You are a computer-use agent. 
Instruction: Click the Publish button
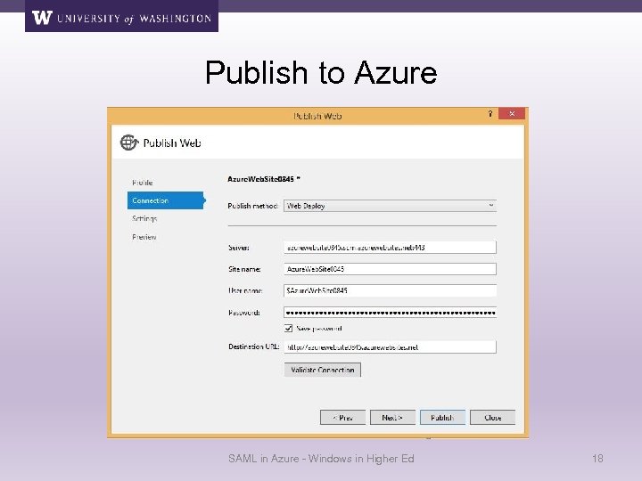pos(442,418)
